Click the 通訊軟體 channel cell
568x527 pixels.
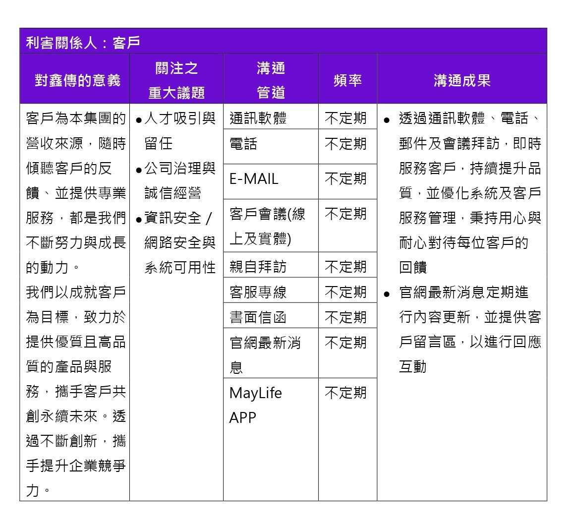point(258,118)
